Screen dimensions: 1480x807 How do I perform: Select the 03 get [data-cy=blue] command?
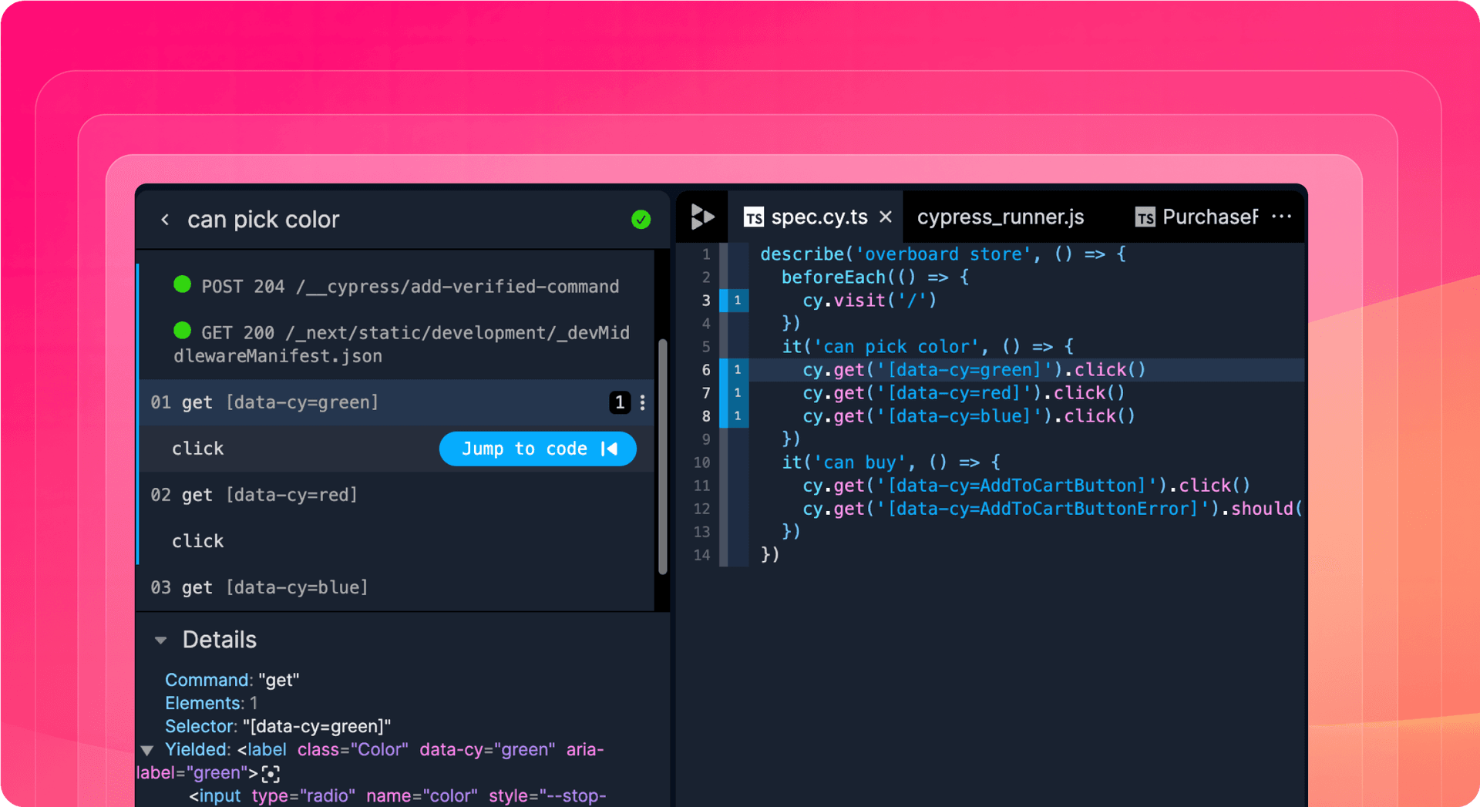pos(259,587)
